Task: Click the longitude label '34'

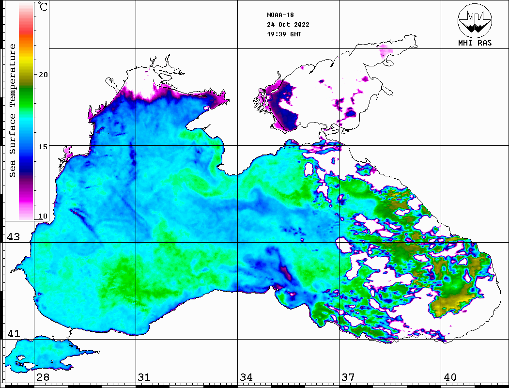Action: pyautogui.click(x=246, y=377)
